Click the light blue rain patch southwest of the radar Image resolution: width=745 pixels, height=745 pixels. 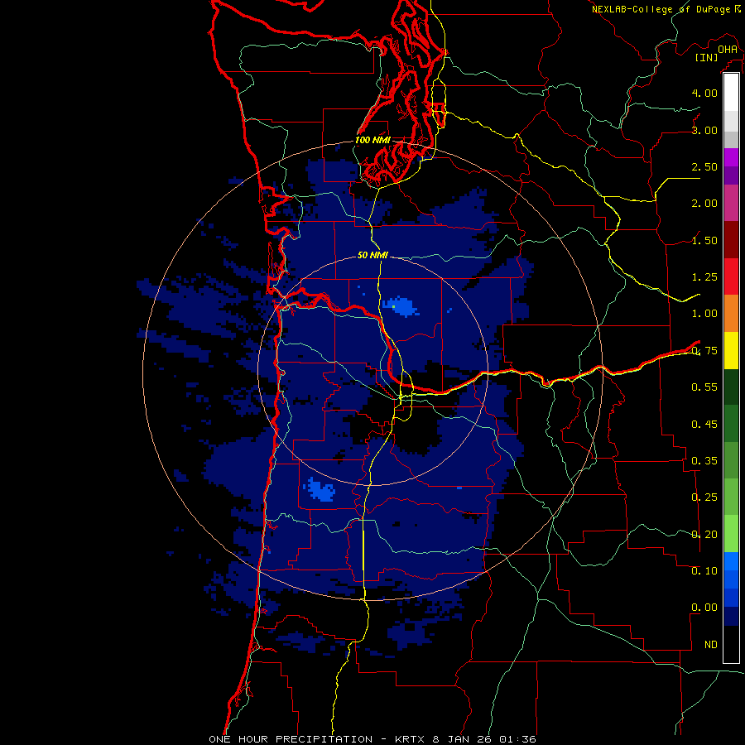[320, 490]
